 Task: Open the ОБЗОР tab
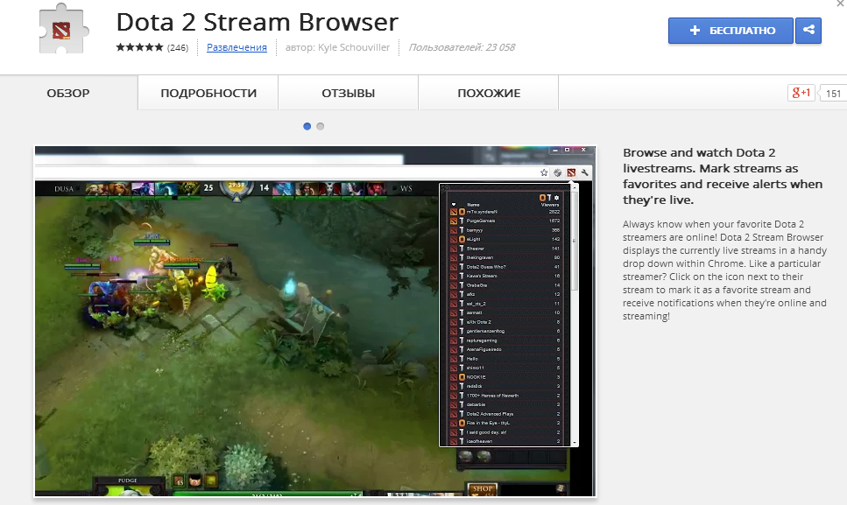[68, 93]
